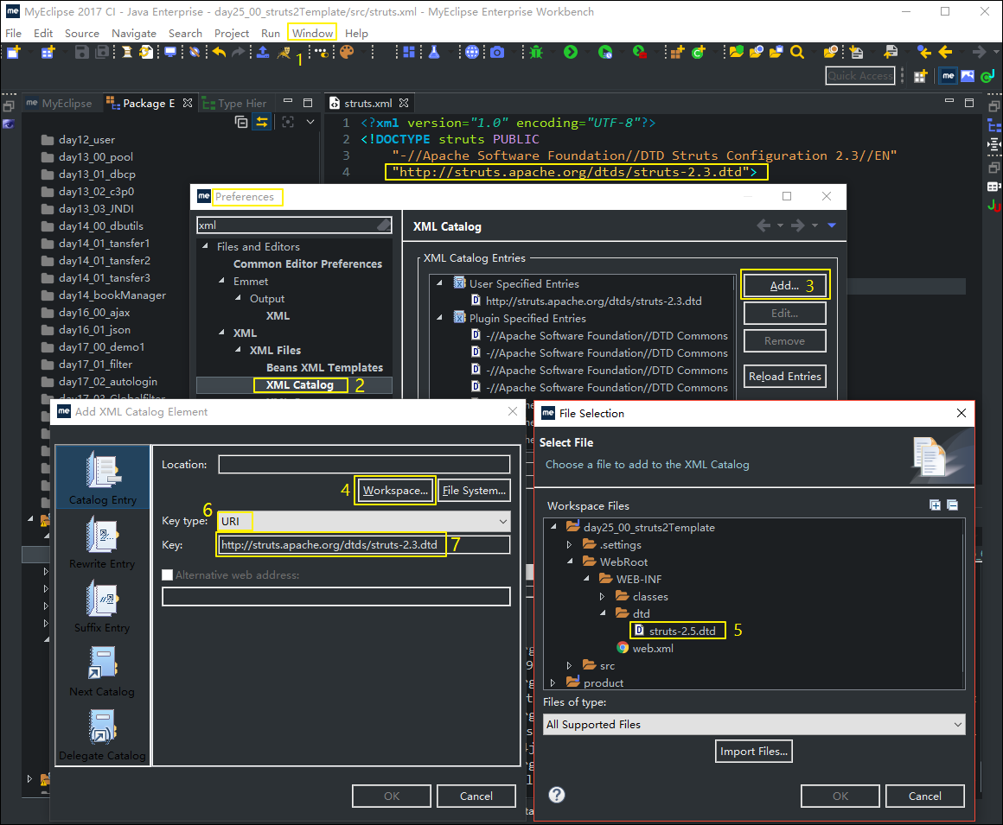Image resolution: width=1003 pixels, height=825 pixels.
Task: Click the New file toolbar icon
Action: [14, 53]
